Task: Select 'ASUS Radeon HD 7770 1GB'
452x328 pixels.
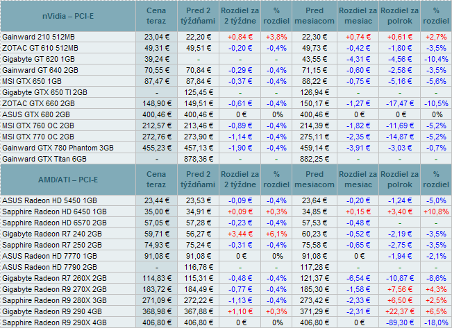Action: pyautogui.click(x=49, y=256)
